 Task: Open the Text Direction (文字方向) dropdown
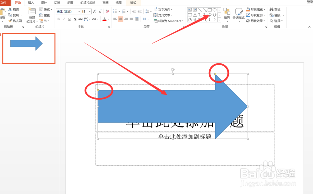click(163, 9)
